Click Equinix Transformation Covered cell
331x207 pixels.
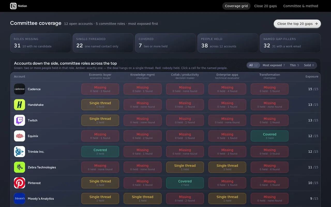tap(270, 136)
